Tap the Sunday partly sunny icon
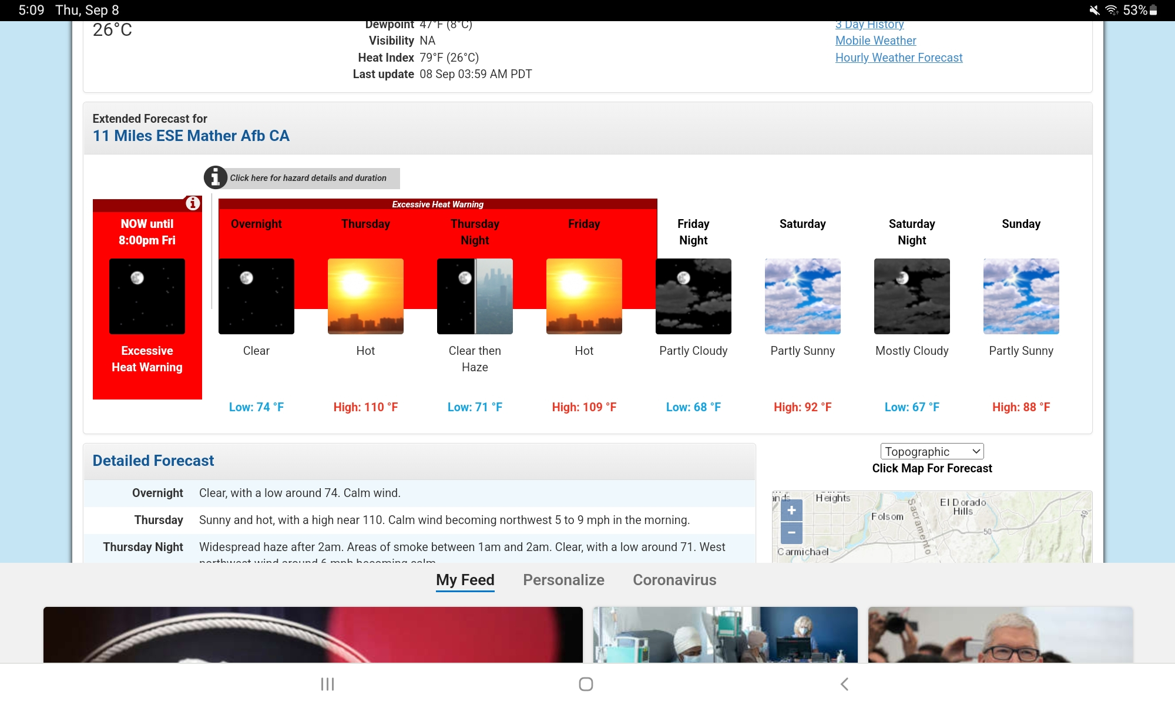The width and height of the screenshot is (1175, 705). pos(1021,296)
